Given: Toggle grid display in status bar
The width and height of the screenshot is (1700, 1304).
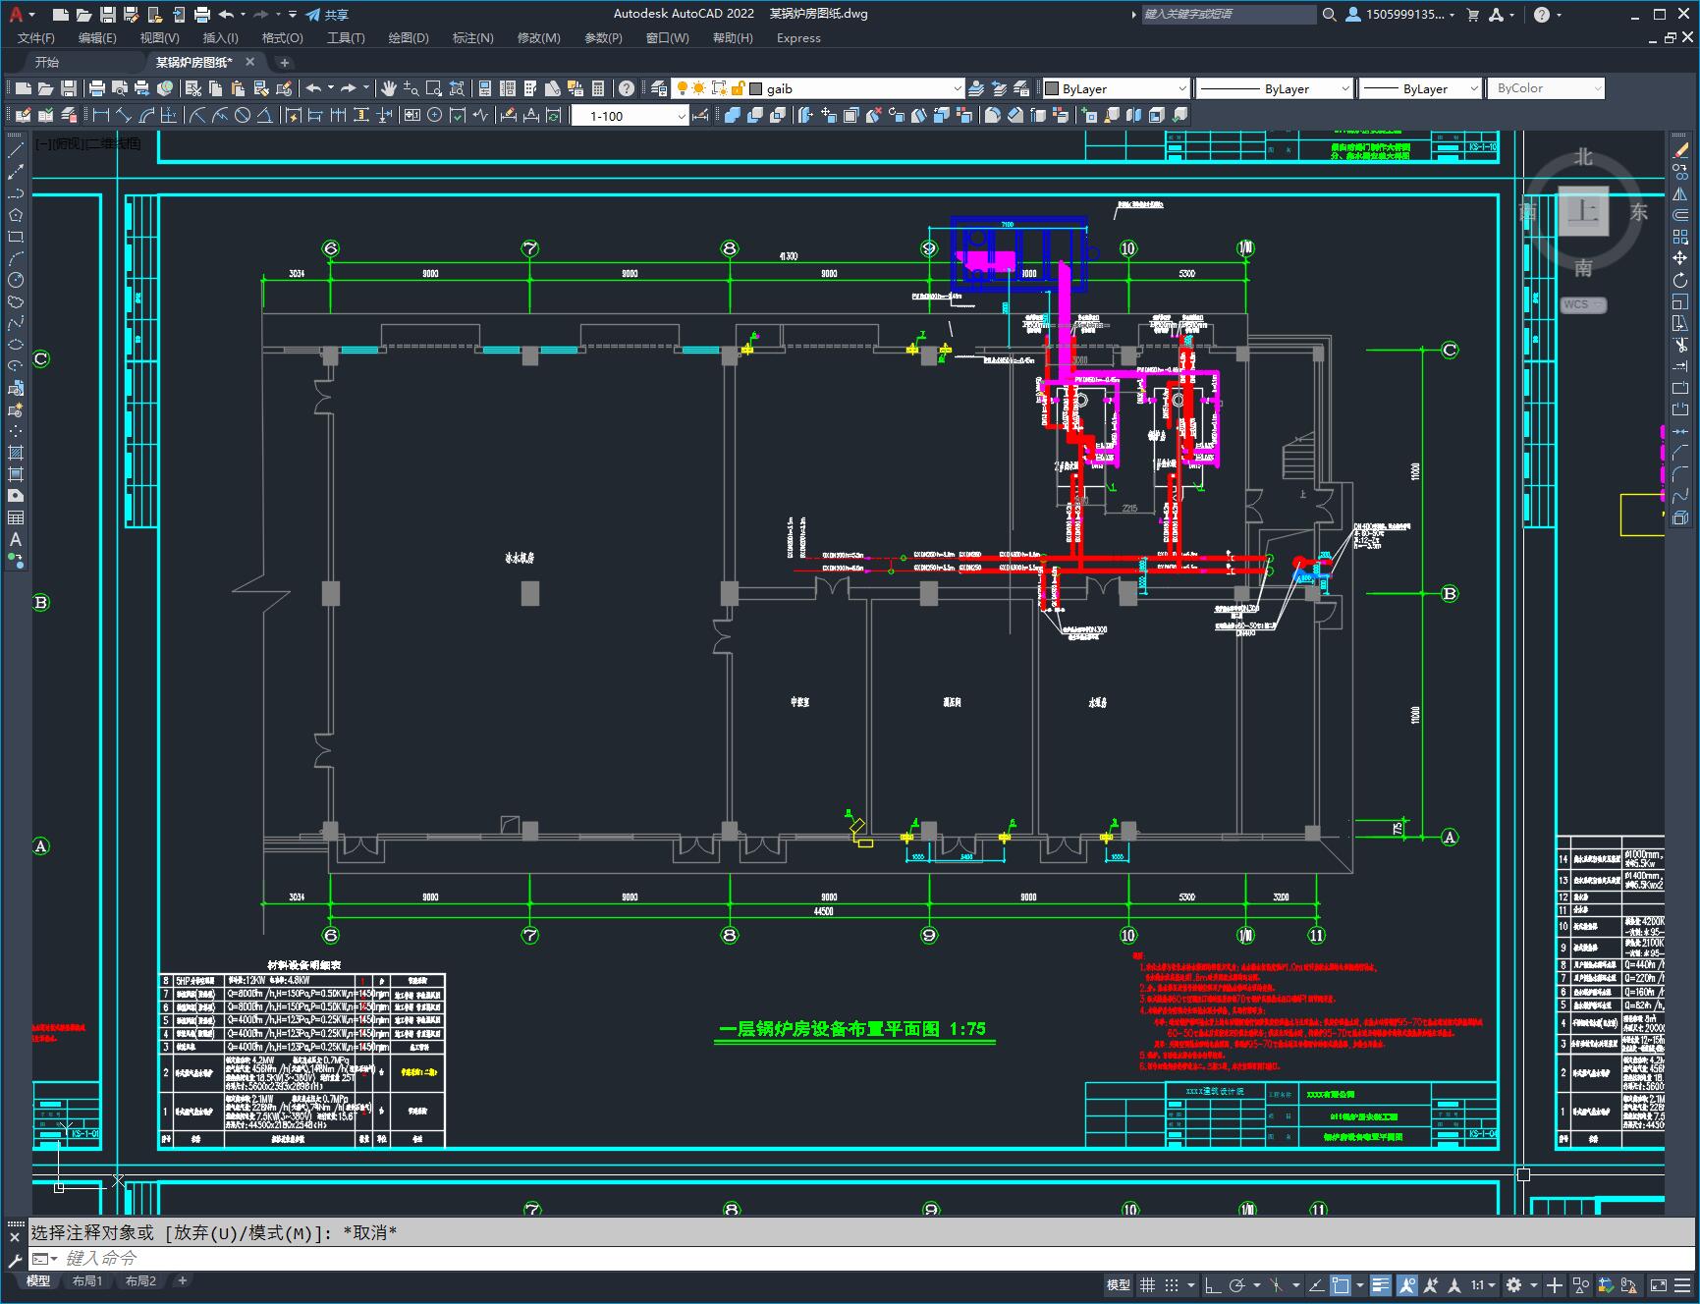Looking at the screenshot, I should coord(1147,1284).
